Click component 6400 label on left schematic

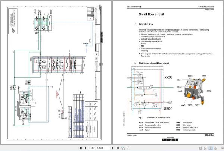pyautogui.click(x=16, y=108)
